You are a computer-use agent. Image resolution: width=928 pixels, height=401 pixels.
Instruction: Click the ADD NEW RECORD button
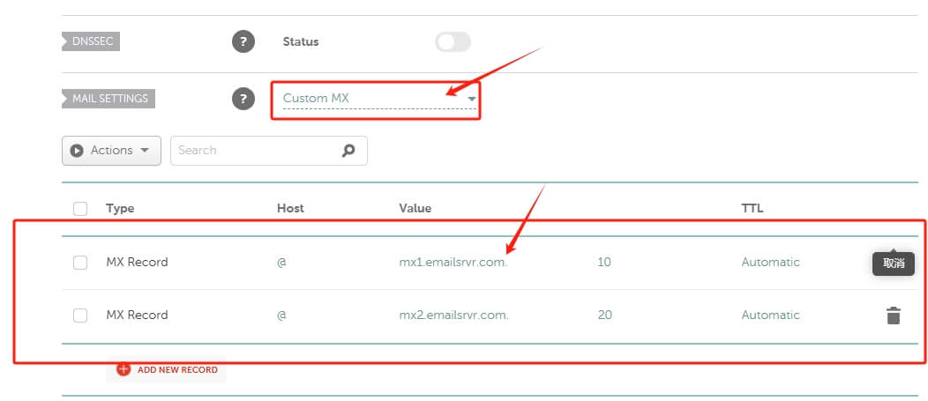click(x=176, y=370)
